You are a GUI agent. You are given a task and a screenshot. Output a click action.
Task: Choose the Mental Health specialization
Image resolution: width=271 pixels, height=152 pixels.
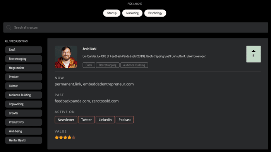click(24, 140)
